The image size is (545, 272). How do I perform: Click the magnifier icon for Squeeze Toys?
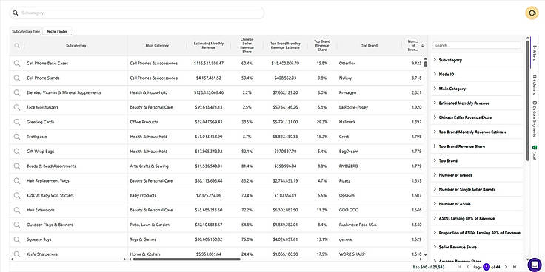click(17, 239)
